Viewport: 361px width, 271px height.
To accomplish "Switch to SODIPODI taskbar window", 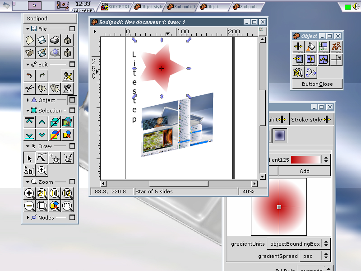I will click(x=116, y=7).
